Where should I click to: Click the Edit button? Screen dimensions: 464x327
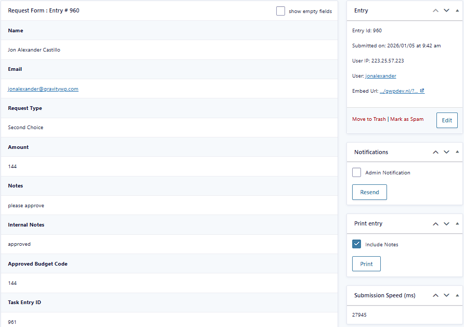tap(447, 120)
